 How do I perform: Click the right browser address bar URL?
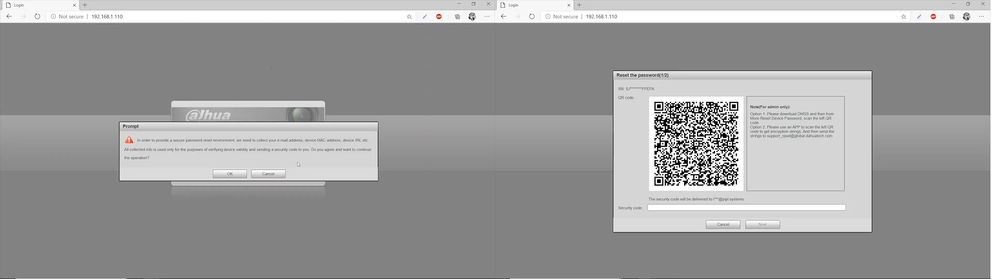[x=601, y=17]
